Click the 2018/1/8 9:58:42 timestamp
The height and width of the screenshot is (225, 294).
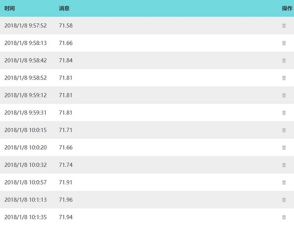[25, 60]
